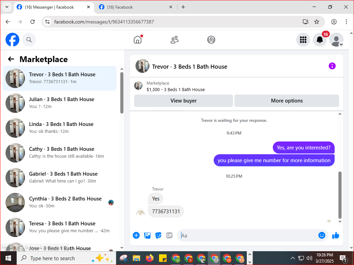Open File Explorer from the taskbar

(136, 258)
